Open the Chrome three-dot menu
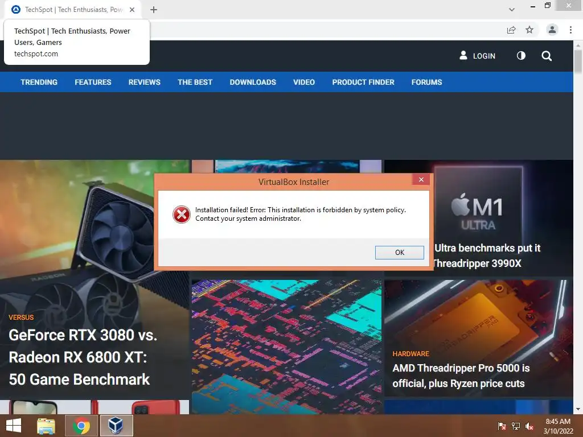 coord(570,30)
